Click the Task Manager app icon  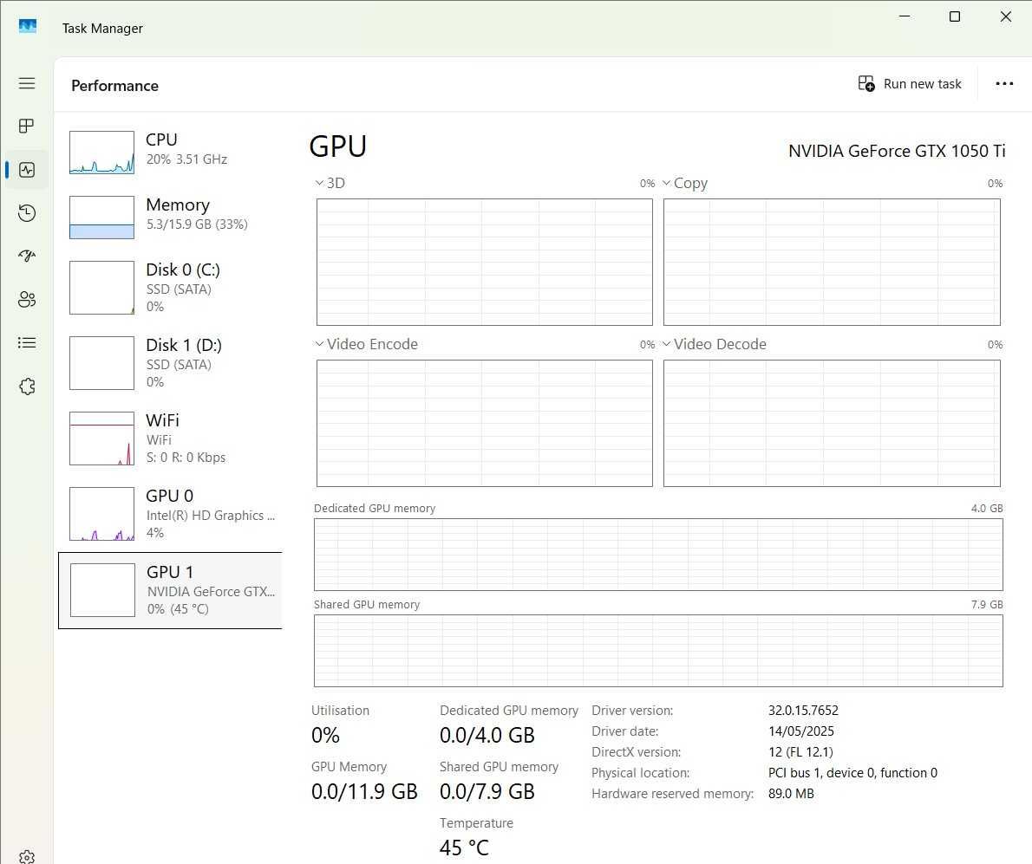28,26
